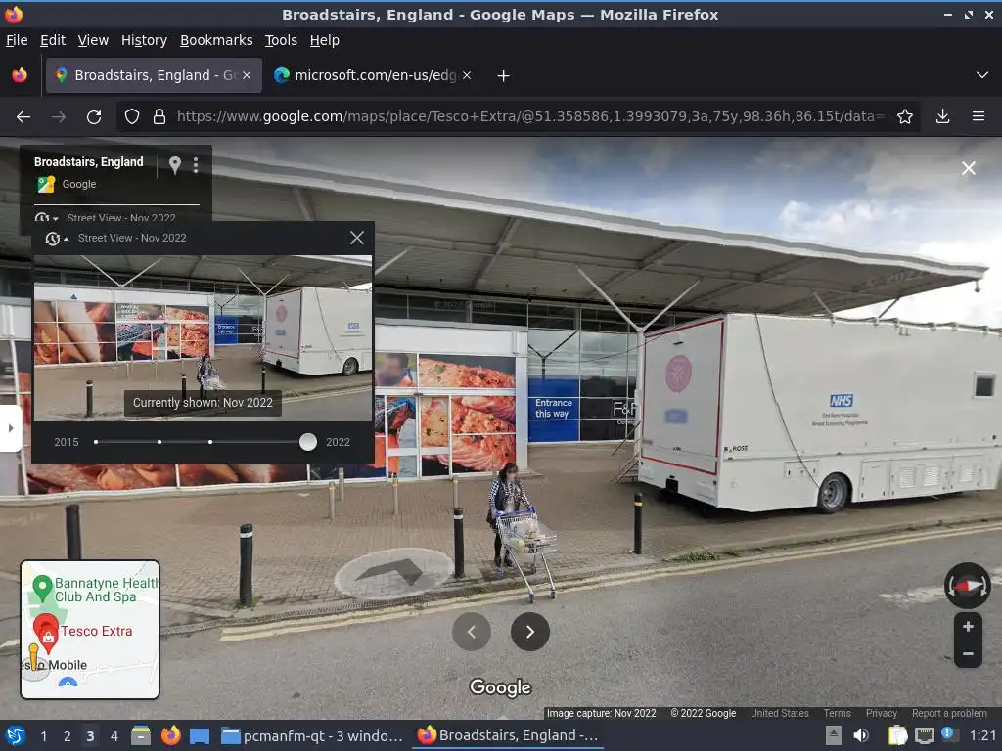
Task: Click the Bannatyne Health Club green marker
Action: [x=42, y=588]
